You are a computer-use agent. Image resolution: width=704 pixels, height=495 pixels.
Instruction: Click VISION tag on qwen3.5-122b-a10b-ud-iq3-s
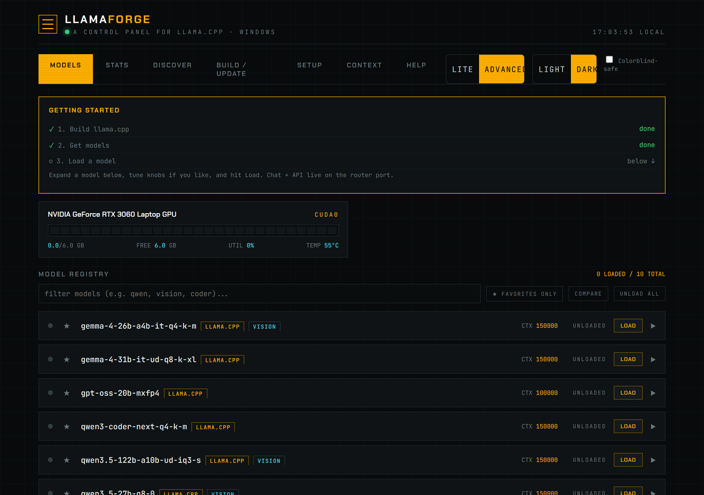point(269,461)
